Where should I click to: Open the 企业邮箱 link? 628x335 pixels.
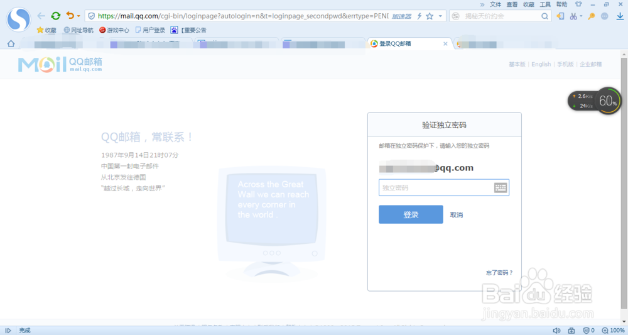[x=591, y=64]
